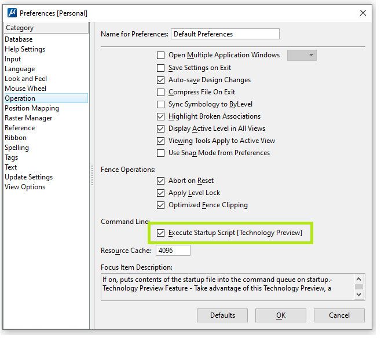
Task: Click the MicroStation app icon in title bar
Action: click(x=12, y=13)
